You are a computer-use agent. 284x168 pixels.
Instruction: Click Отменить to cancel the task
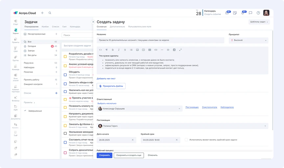click(153, 155)
